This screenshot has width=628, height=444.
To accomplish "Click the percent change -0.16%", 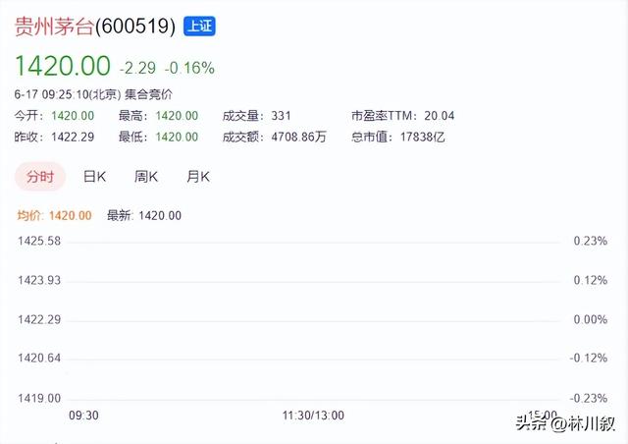I will 189,68.
